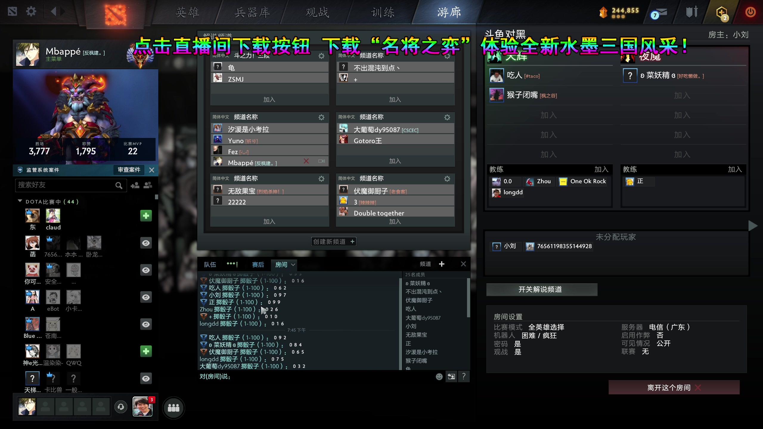Screen dimensions: 763x429
Task: Open friend portrait with 3 notifications
Action: (x=143, y=407)
